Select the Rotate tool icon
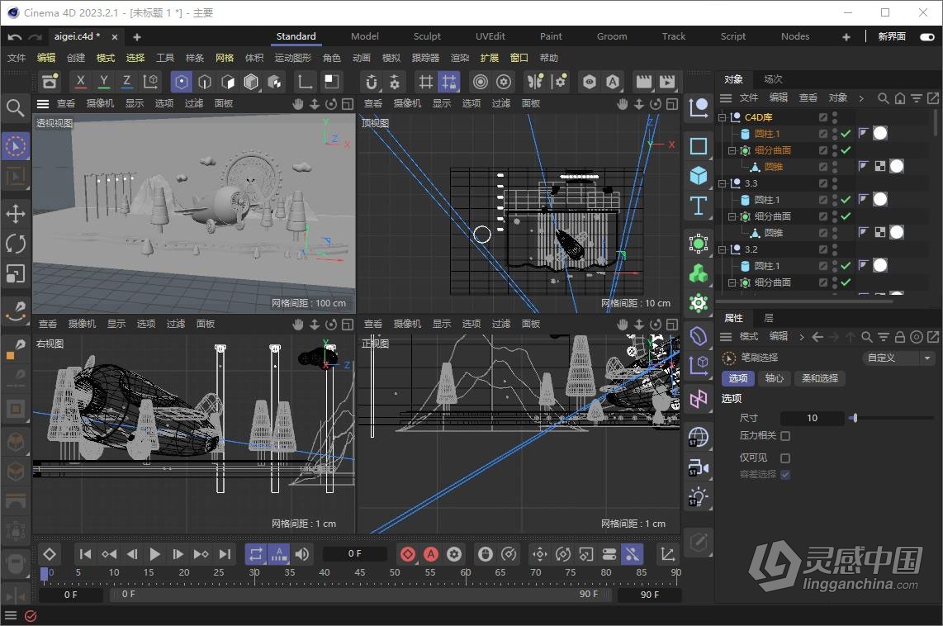This screenshot has width=943, height=626. click(16, 243)
